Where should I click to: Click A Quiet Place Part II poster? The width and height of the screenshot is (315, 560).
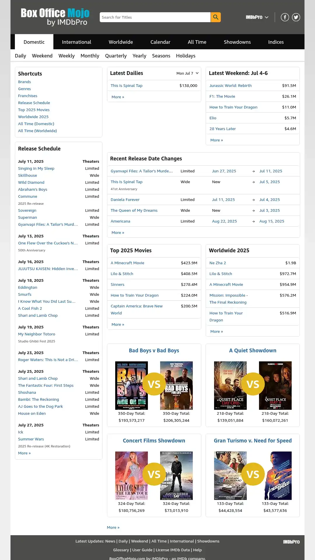(275, 386)
